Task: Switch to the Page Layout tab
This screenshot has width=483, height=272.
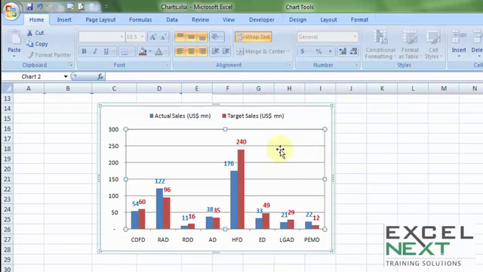Action: click(x=100, y=20)
